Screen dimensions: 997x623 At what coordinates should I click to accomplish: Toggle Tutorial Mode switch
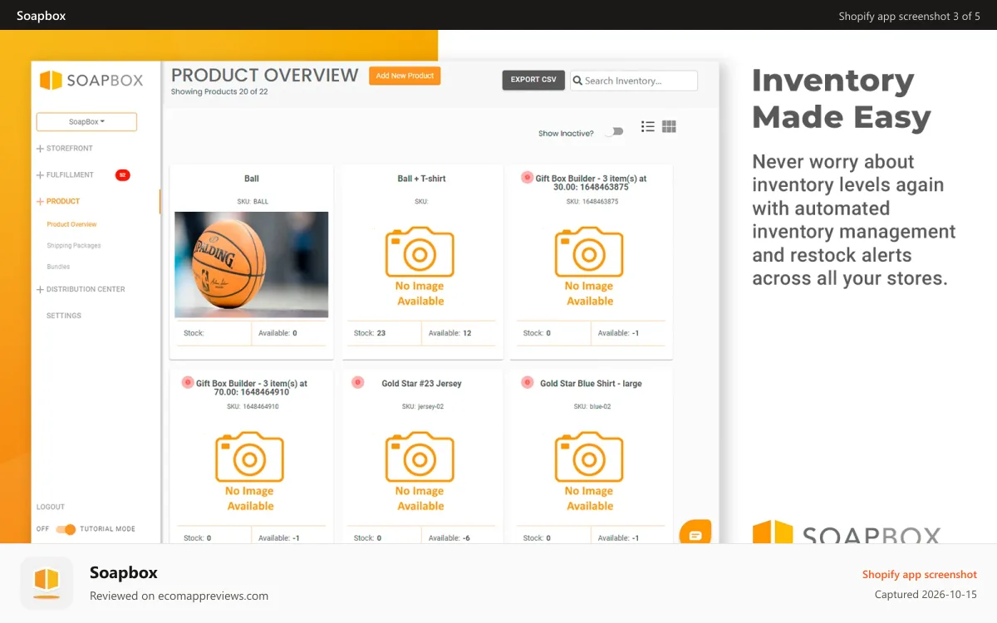[x=66, y=529]
